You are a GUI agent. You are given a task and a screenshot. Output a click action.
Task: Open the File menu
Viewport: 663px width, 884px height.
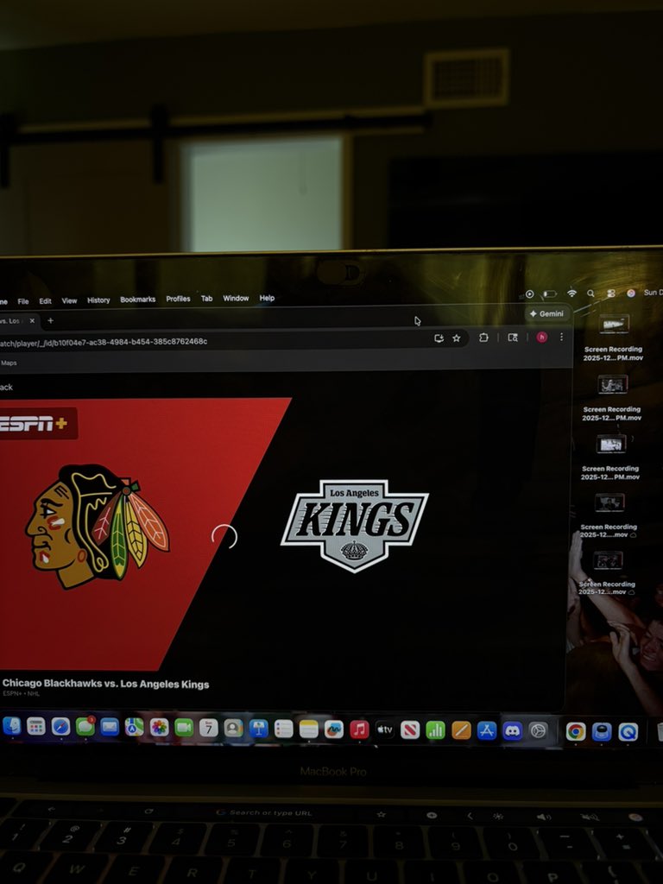[23, 301]
